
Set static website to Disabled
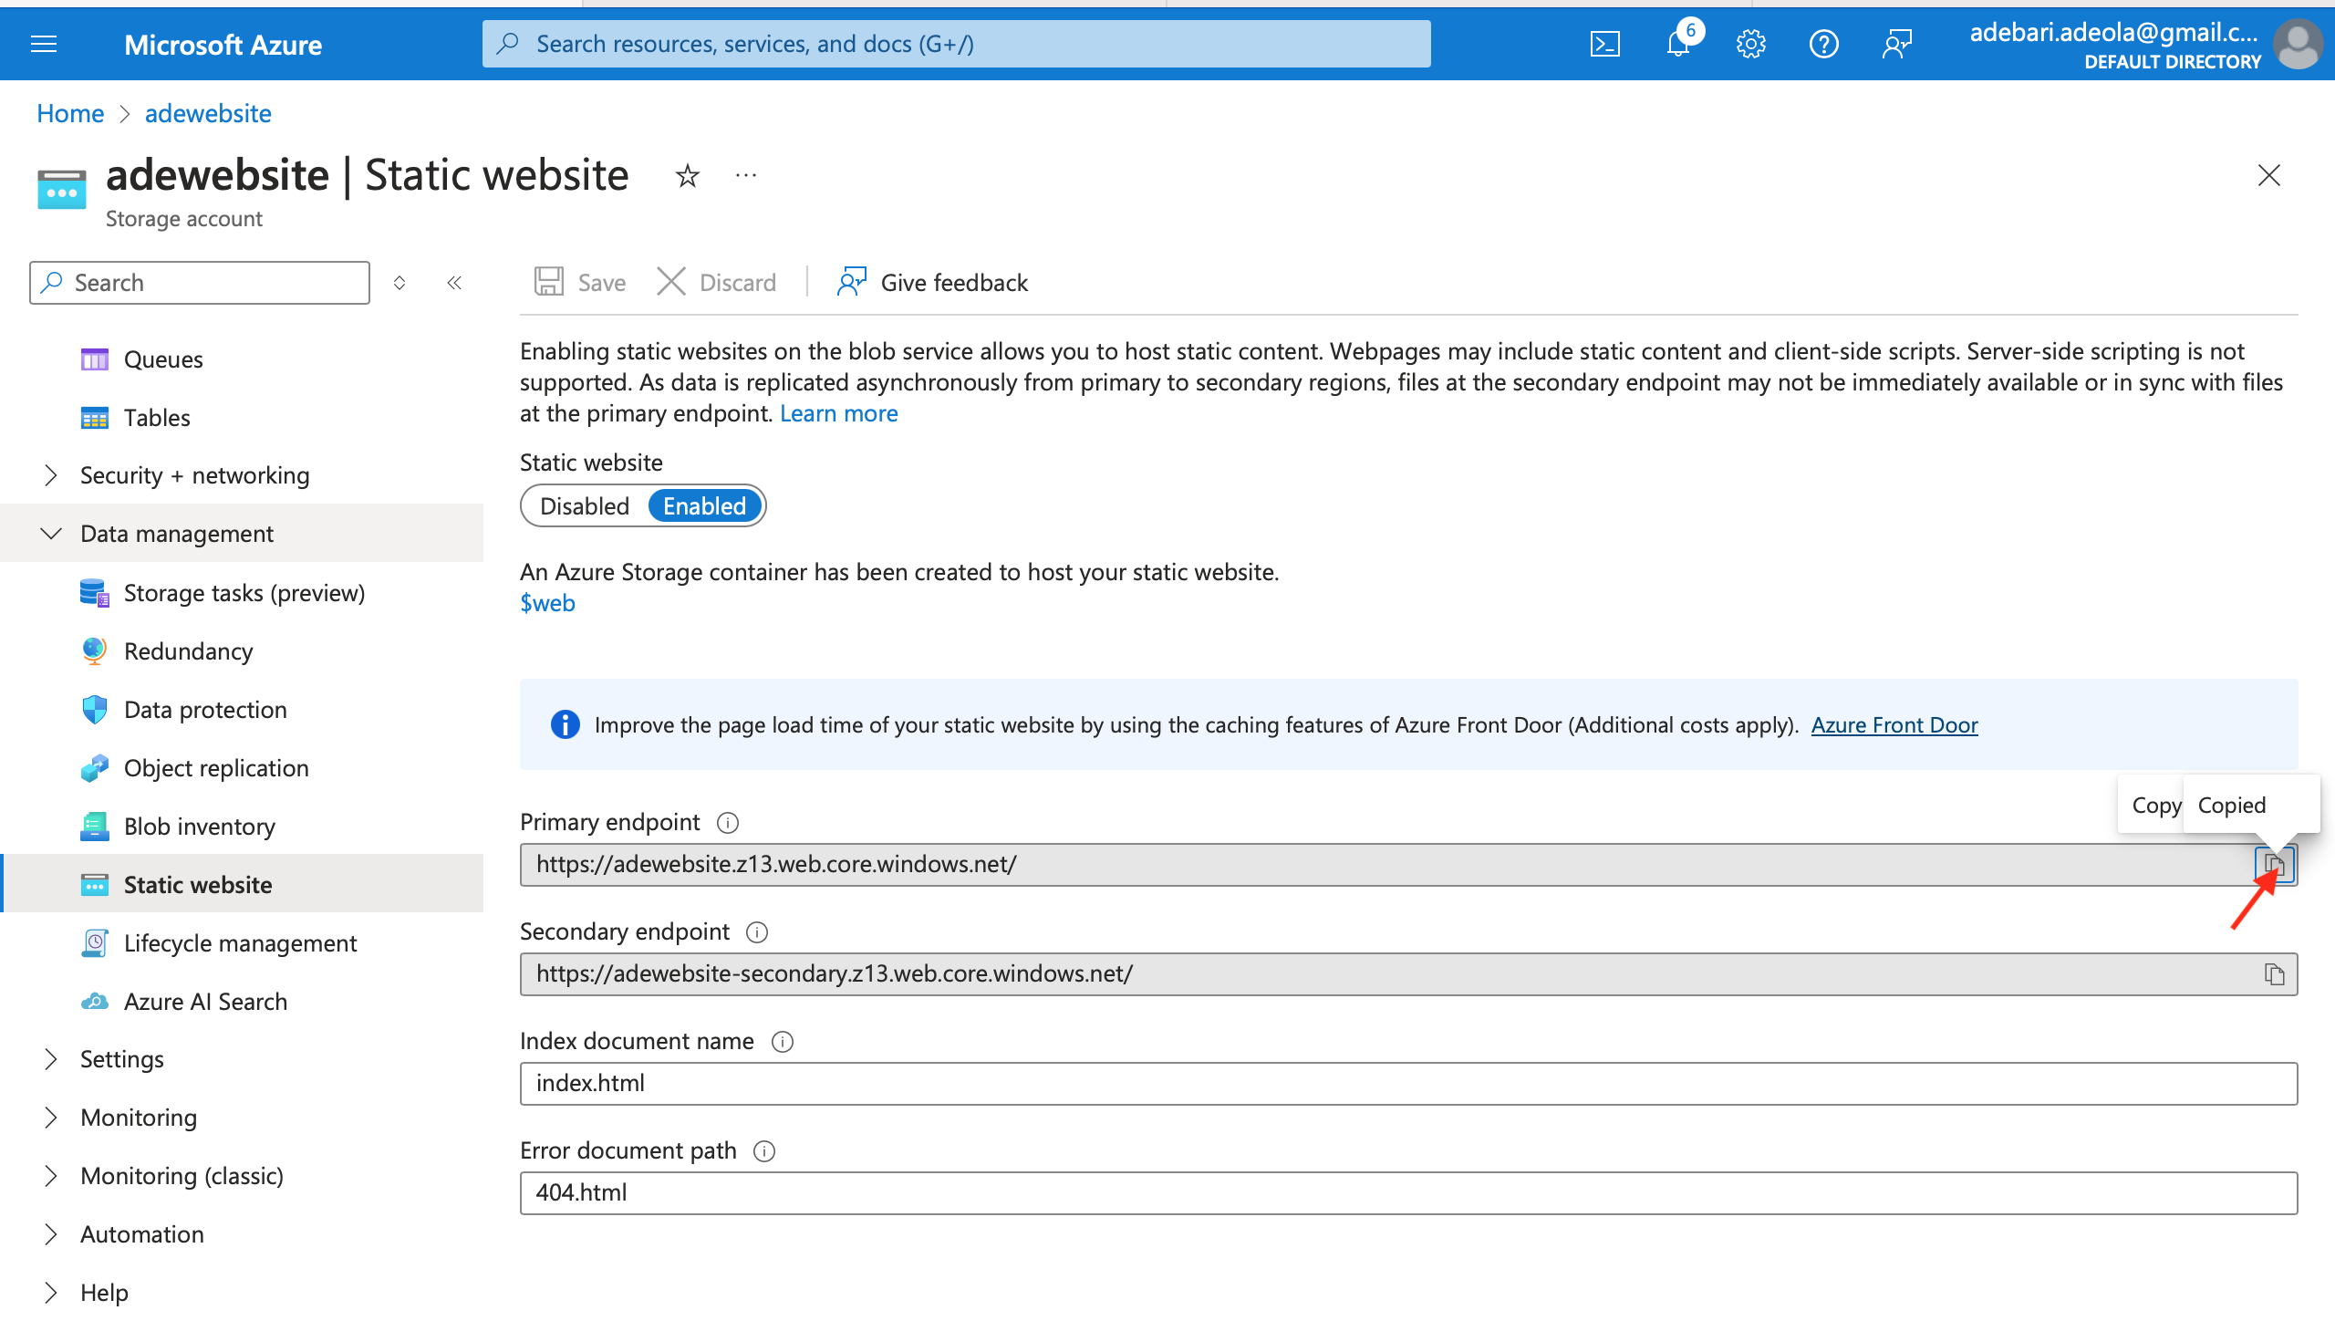coord(585,506)
